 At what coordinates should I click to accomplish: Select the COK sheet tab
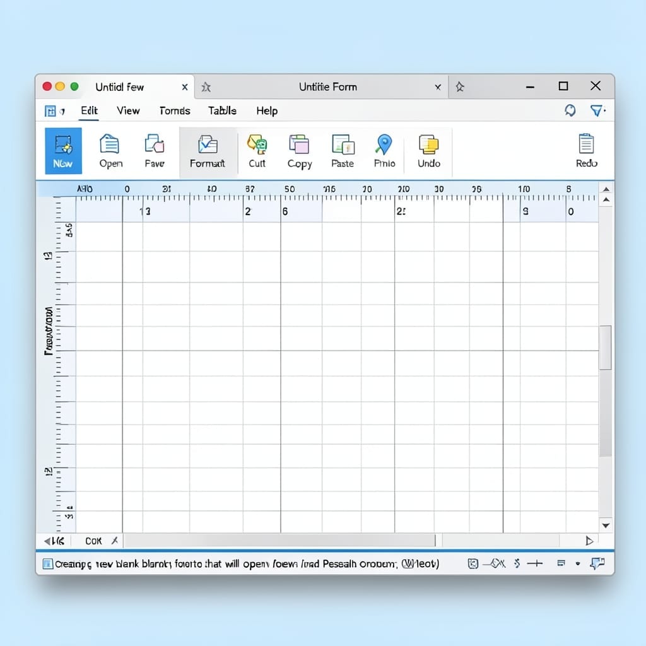[93, 541]
